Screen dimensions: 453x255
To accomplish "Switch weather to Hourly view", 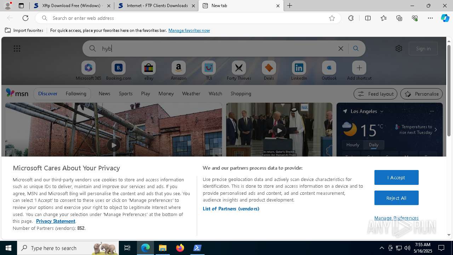I will point(353,145).
